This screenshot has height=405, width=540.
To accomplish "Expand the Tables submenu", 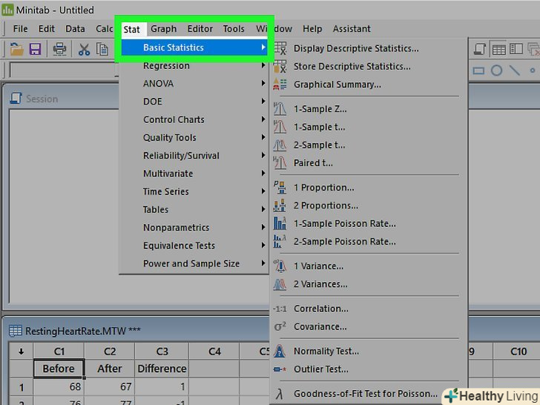I will pyautogui.click(x=194, y=209).
